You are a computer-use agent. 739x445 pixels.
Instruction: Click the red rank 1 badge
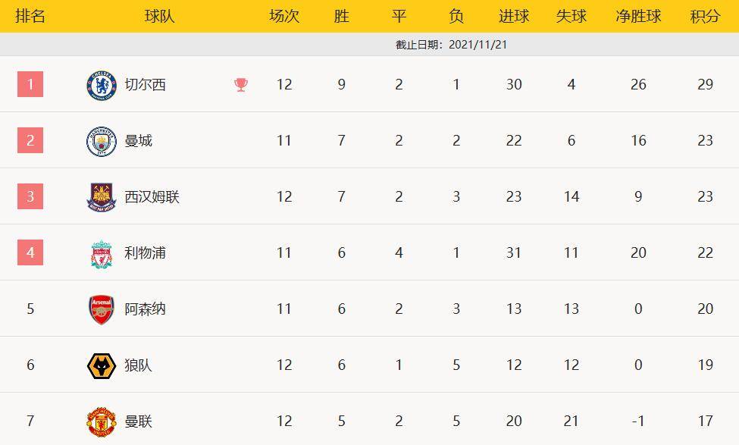[x=30, y=84]
